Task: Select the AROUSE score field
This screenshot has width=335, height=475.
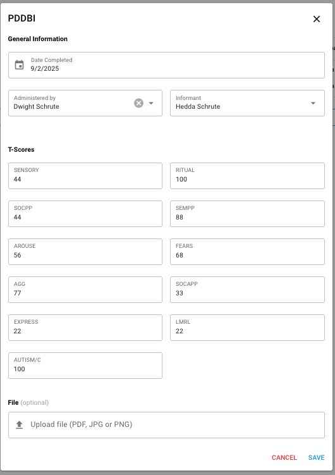Action: (x=85, y=252)
